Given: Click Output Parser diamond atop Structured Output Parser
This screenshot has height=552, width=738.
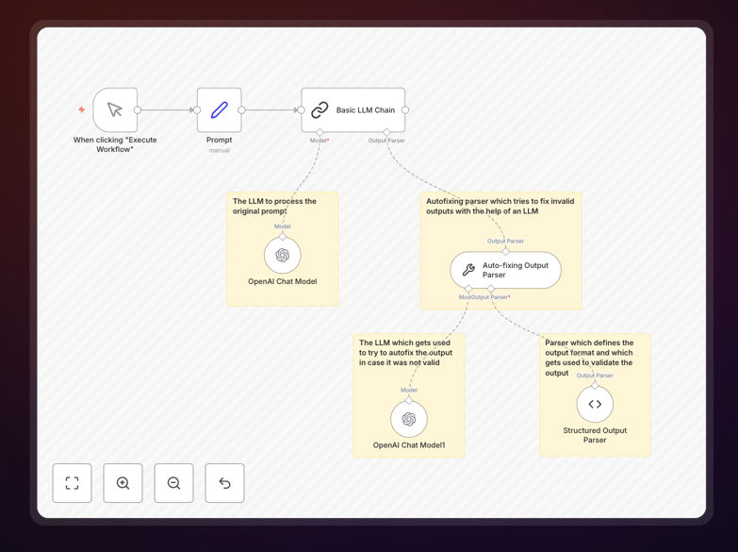Looking at the screenshot, I should (x=595, y=386).
